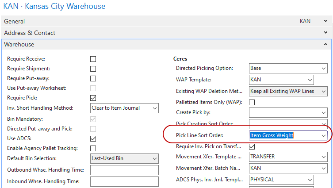Open the Directed Picking Option dropdown
333x188 pixels.
pyautogui.click(x=324, y=69)
